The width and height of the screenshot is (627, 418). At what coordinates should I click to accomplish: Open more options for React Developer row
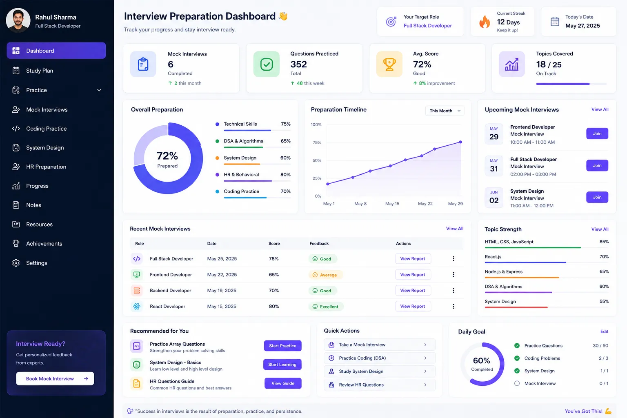(x=454, y=307)
